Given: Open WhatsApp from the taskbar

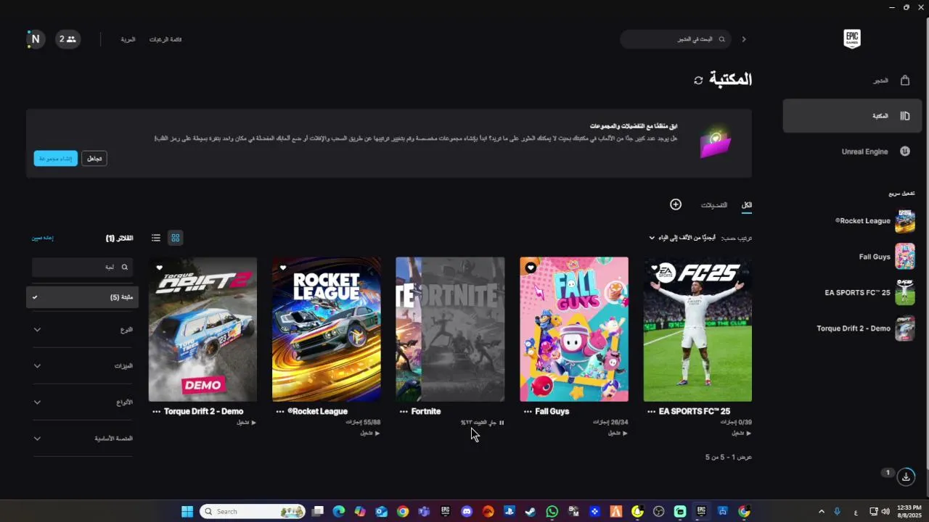Looking at the screenshot, I should pos(552,512).
